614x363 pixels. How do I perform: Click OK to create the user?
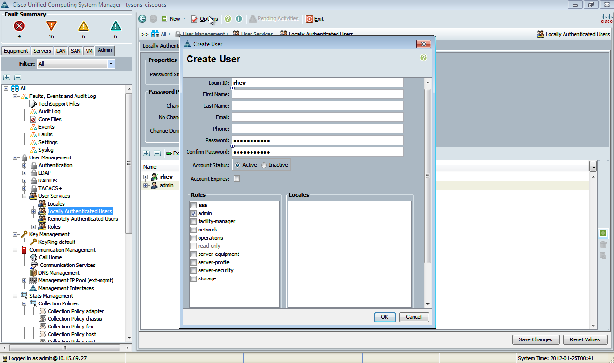click(x=384, y=317)
